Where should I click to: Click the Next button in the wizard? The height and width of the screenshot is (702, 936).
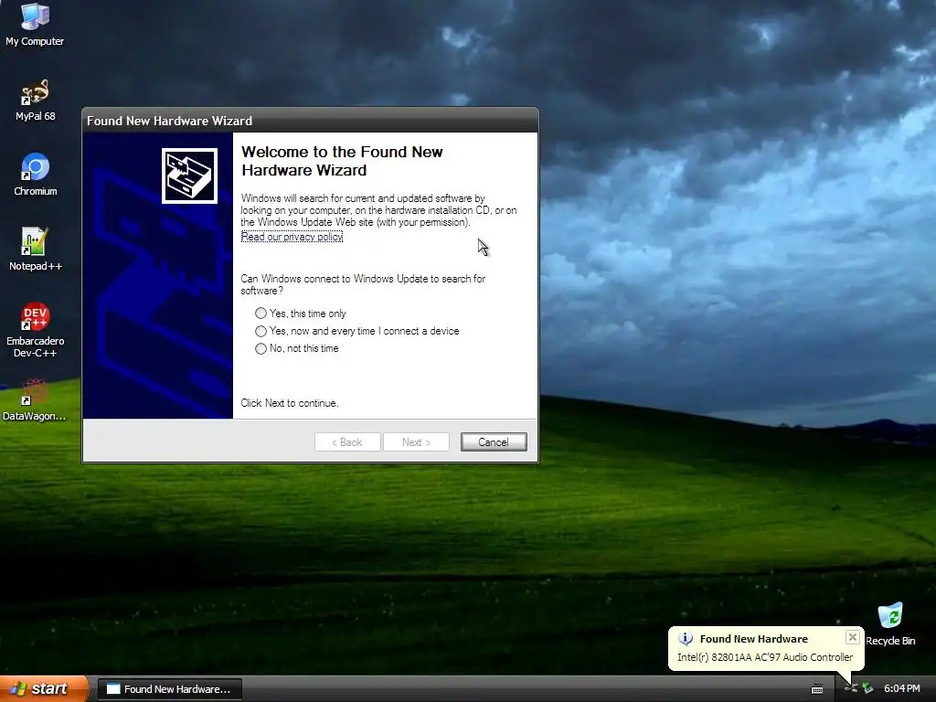click(x=416, y=441)
